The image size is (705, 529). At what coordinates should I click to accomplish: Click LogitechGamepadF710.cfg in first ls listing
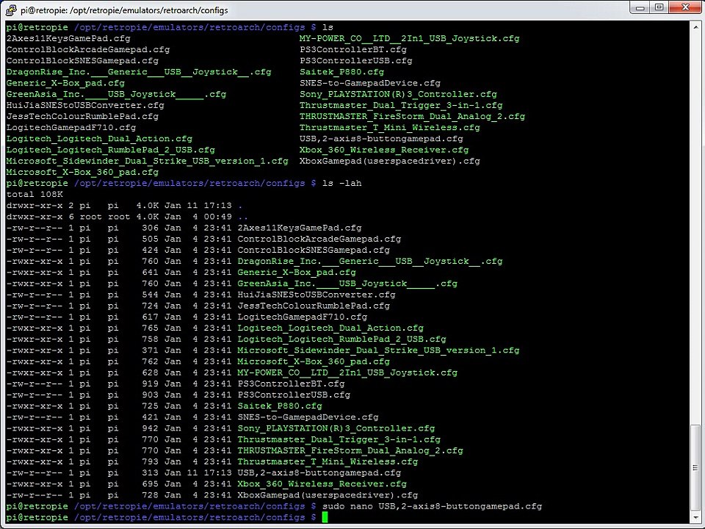(x=71, y=128)
